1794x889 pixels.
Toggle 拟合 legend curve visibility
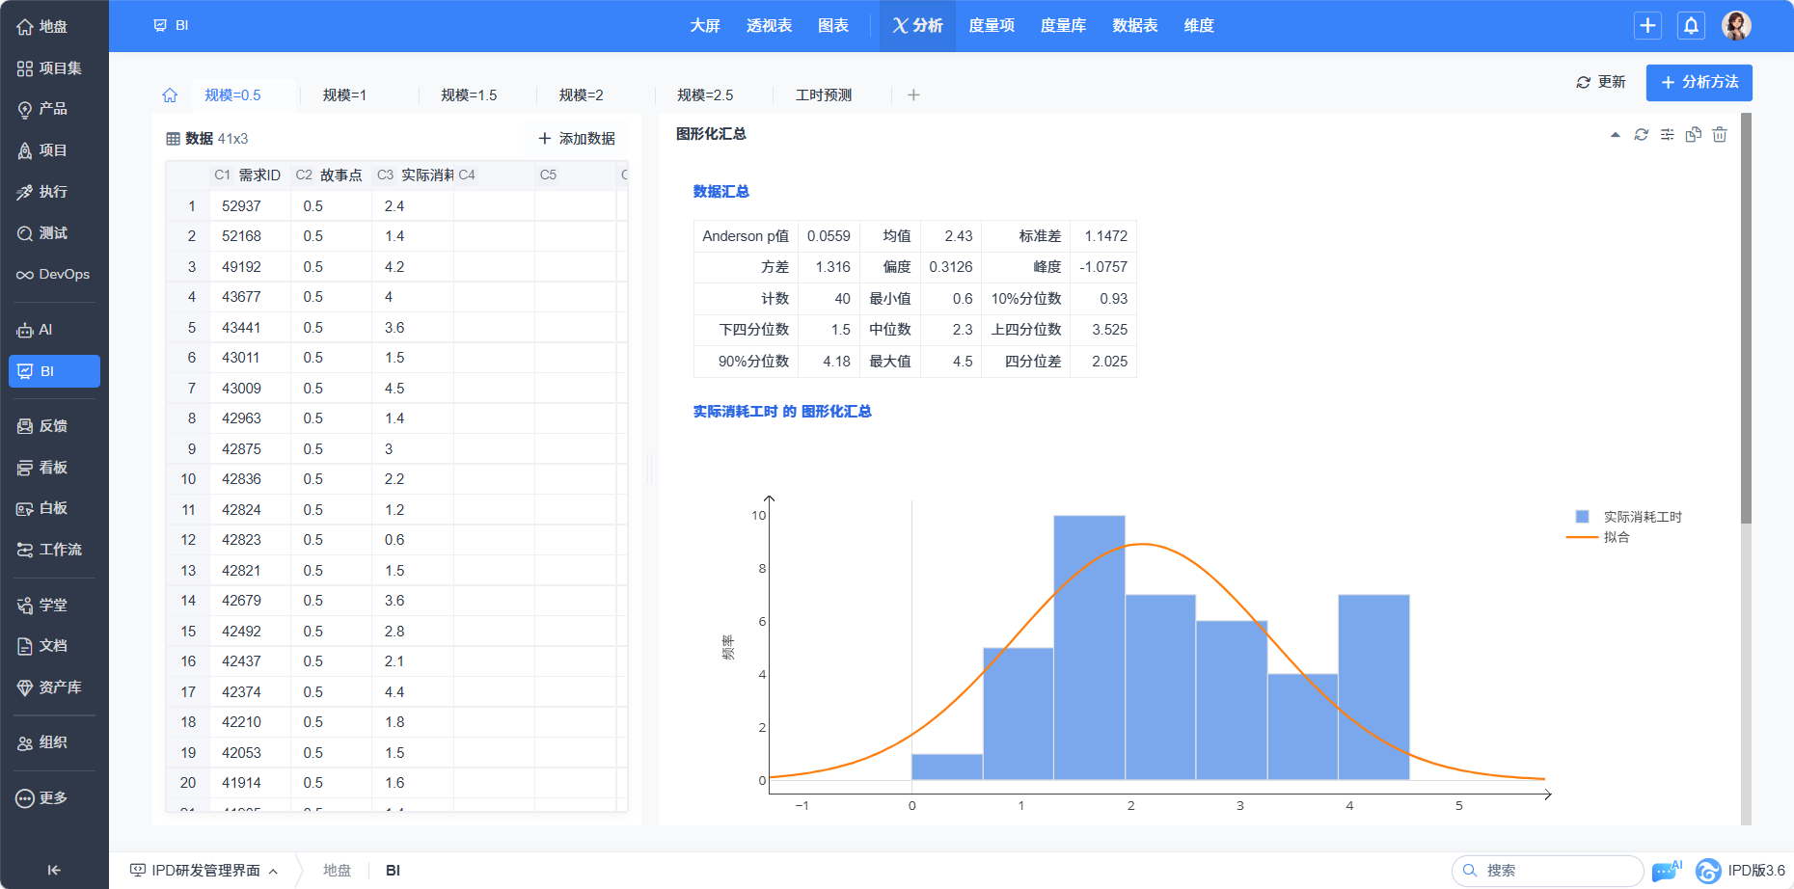[1599, 537]
